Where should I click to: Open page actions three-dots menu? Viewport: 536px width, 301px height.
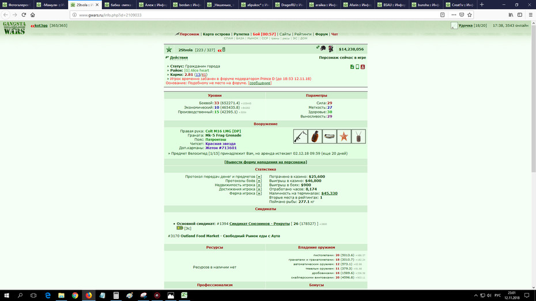454,14
